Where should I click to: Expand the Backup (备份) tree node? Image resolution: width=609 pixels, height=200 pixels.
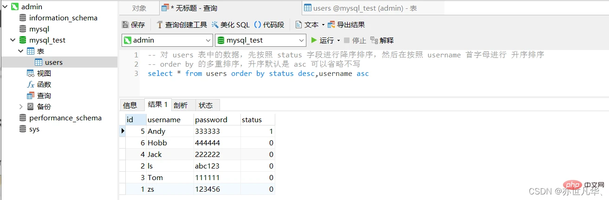(20, 107)
